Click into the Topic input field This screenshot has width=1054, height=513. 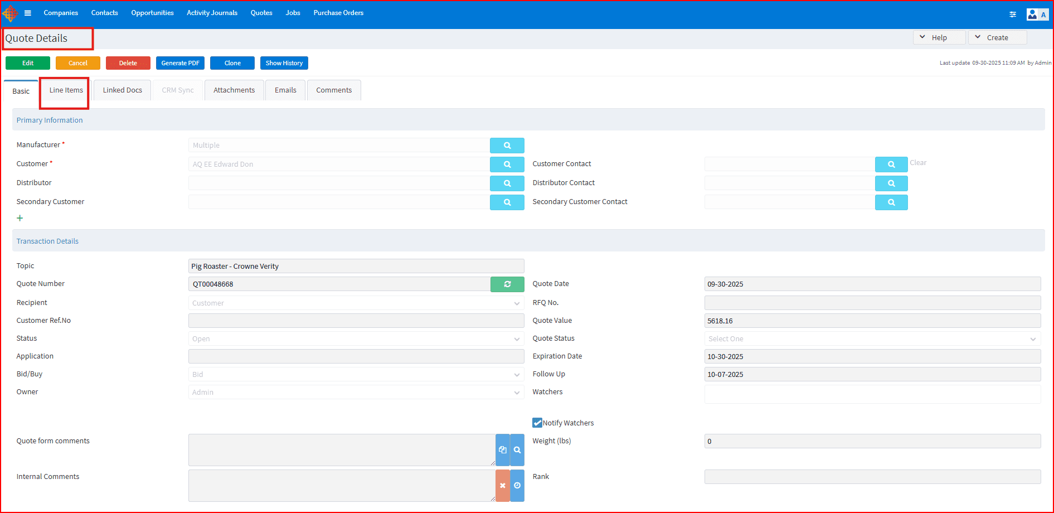(x=356, y=267)
